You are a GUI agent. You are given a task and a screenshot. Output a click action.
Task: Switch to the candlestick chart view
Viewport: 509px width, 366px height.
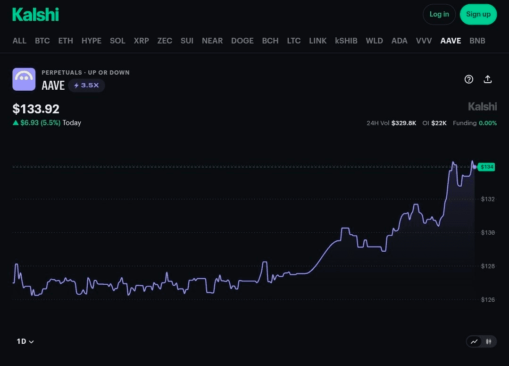pyautogui.click(x=489, y=341)
